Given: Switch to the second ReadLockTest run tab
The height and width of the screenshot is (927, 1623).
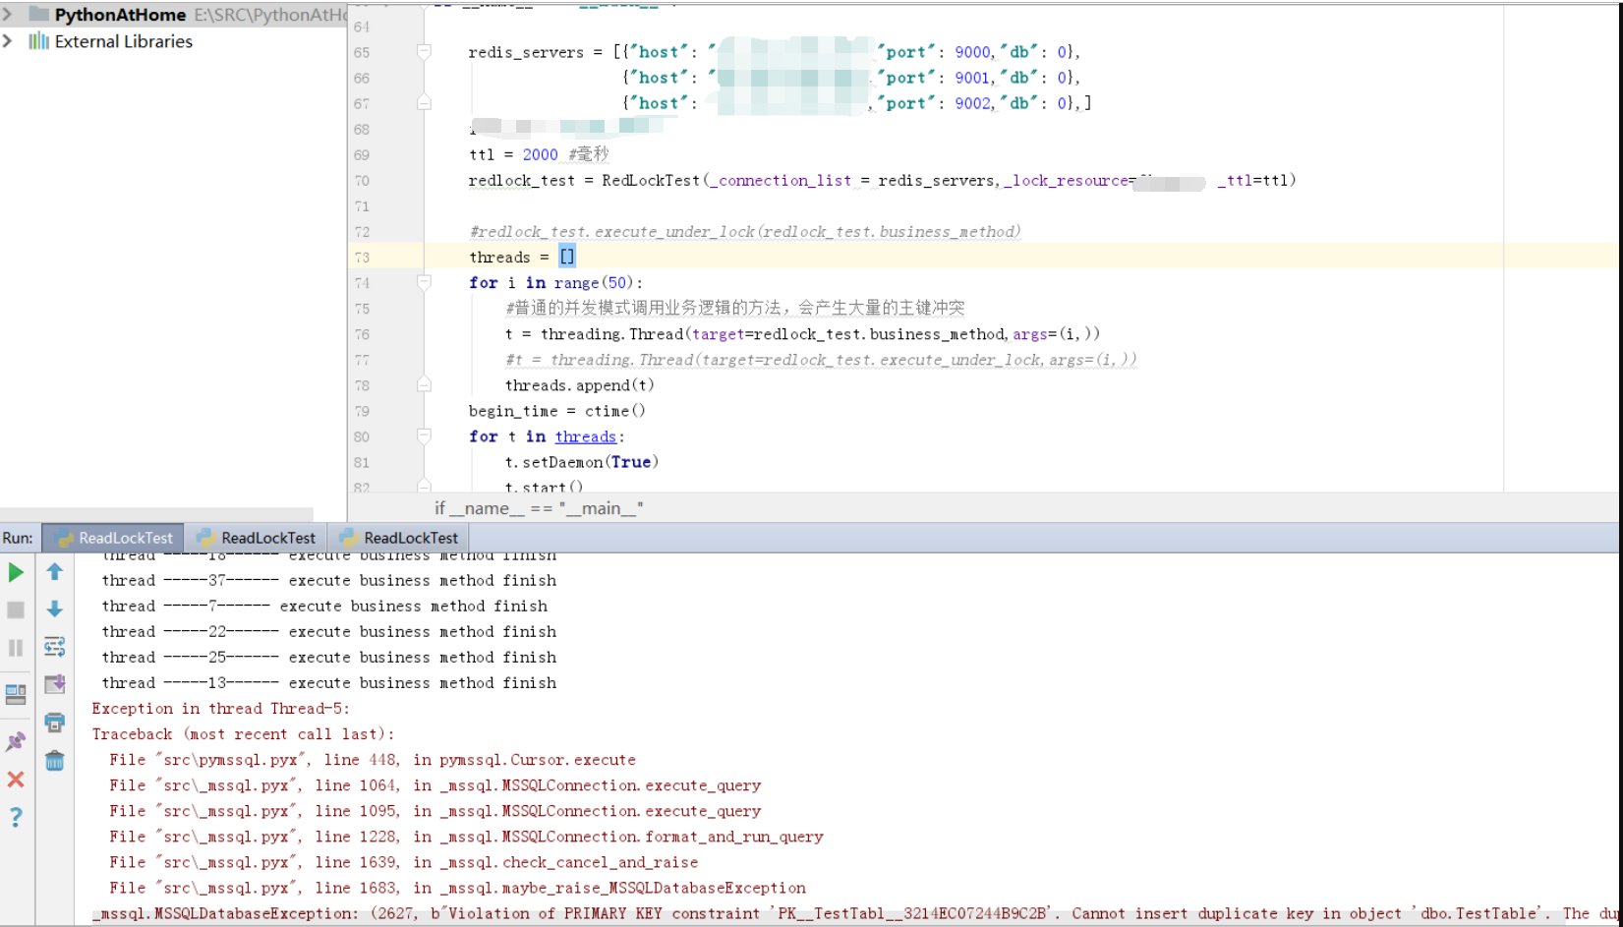Looking at the screenshot, I should click(256, 538).
